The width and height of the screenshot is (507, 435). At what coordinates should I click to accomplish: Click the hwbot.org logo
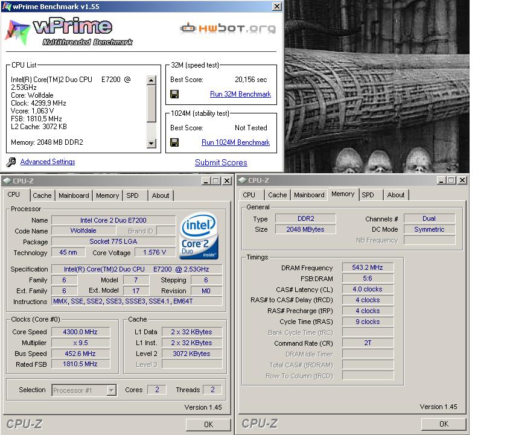pyautogui.click(x=228, y=28)
